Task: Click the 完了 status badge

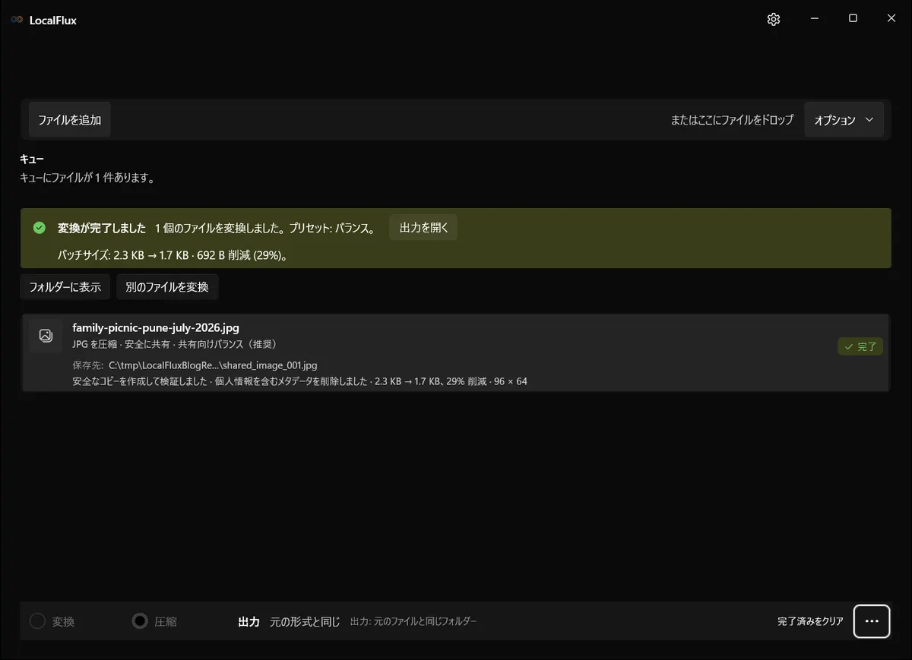Action: pyautogui.click(x=860, y=347)
